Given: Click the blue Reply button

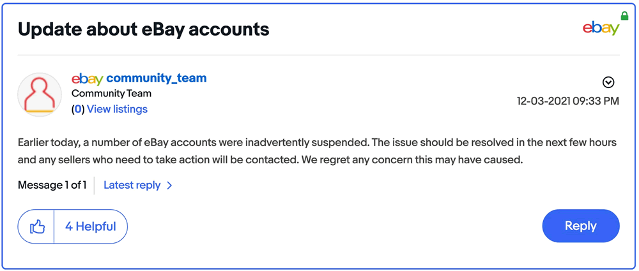Looking at the screenshot, I should point(581,226).
